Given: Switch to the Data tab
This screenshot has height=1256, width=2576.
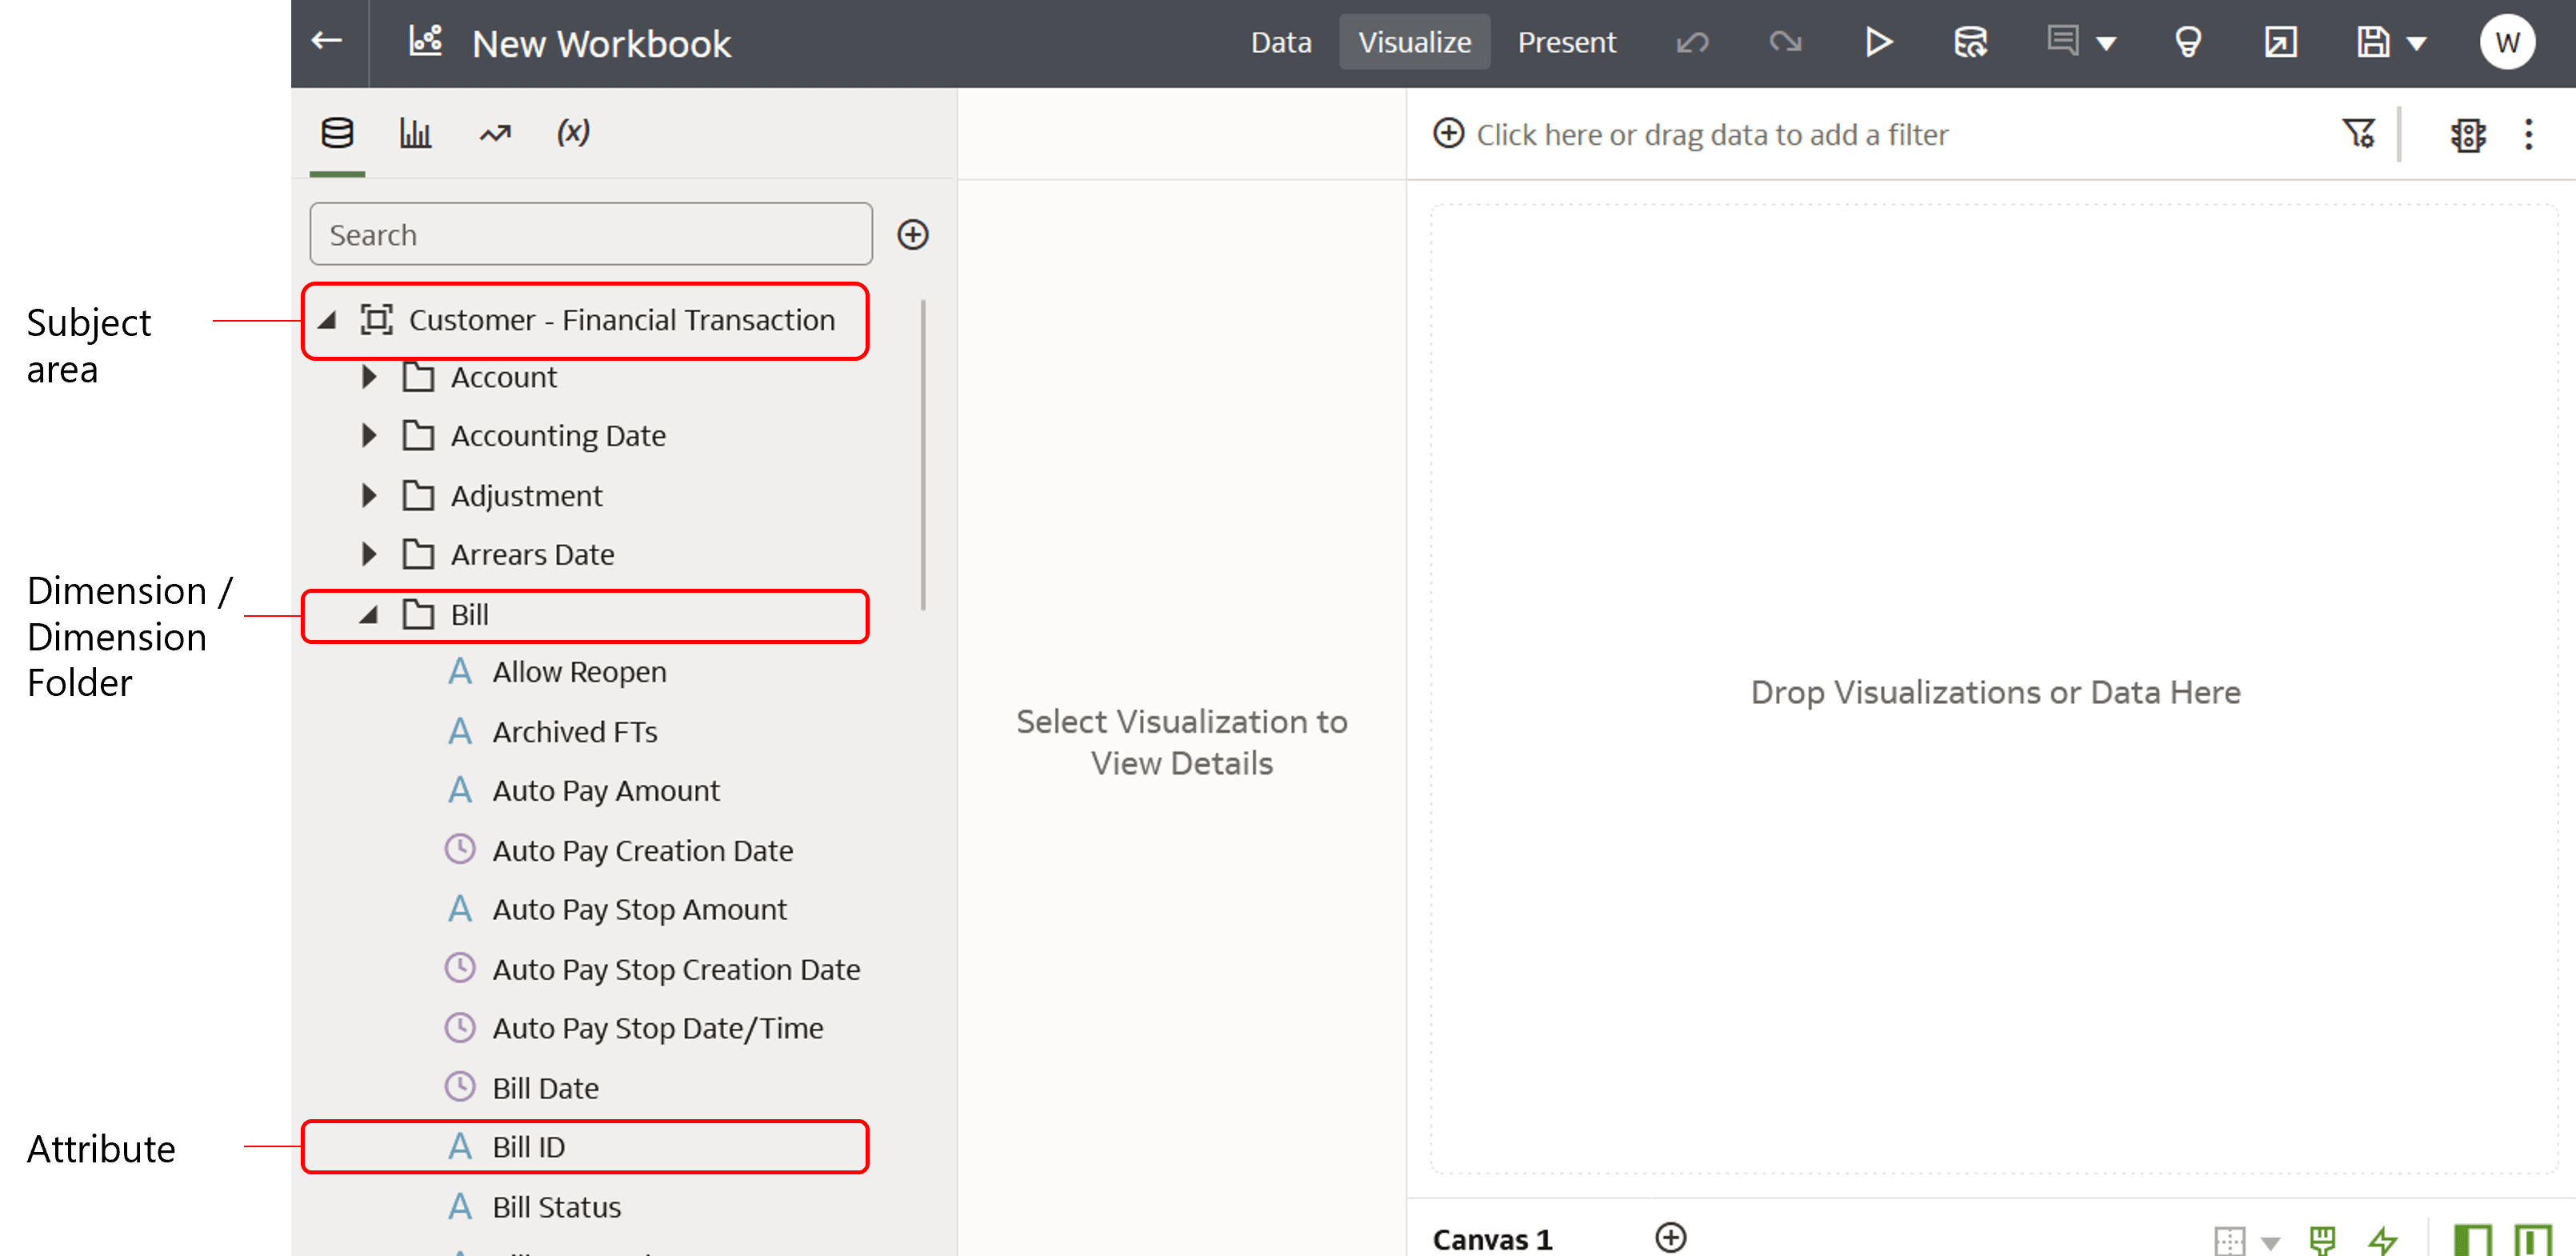Looking at the screenshot, I should (x=1280, y=42).
